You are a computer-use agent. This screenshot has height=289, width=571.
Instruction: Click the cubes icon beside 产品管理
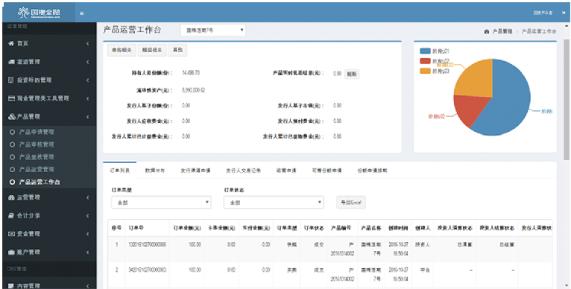click(x=12, y=116)
